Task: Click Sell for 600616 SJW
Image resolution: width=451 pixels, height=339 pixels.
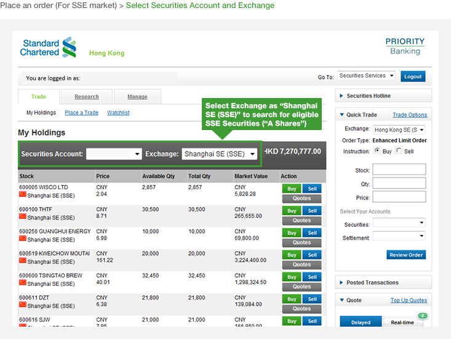Action: coord(312,321)
